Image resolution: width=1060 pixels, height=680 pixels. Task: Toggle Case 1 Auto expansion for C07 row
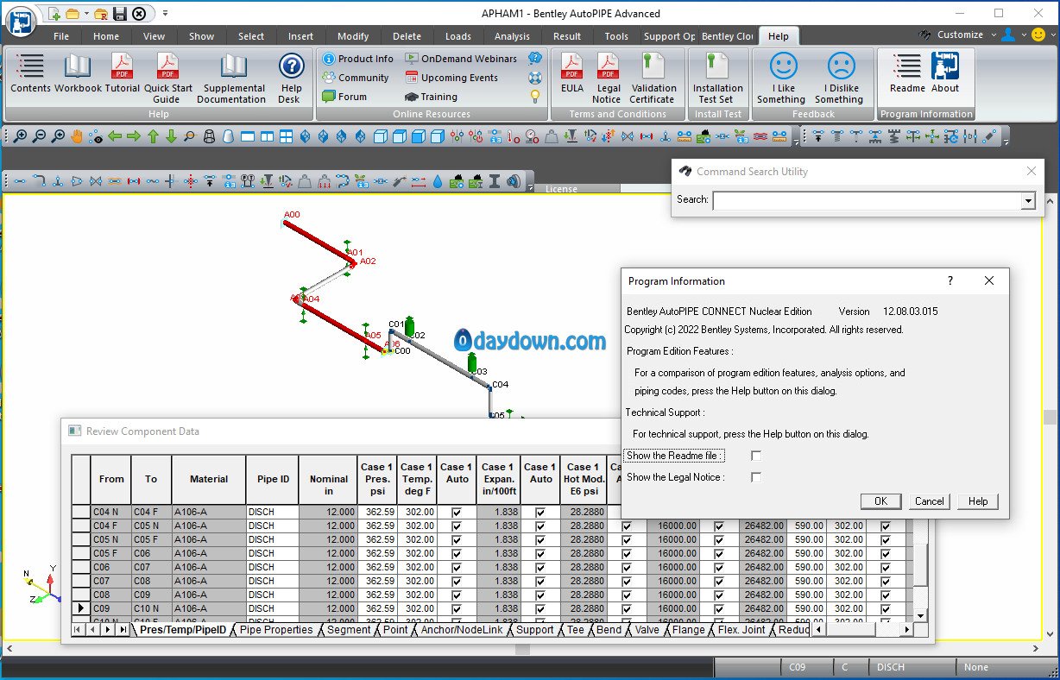point(540,581)
